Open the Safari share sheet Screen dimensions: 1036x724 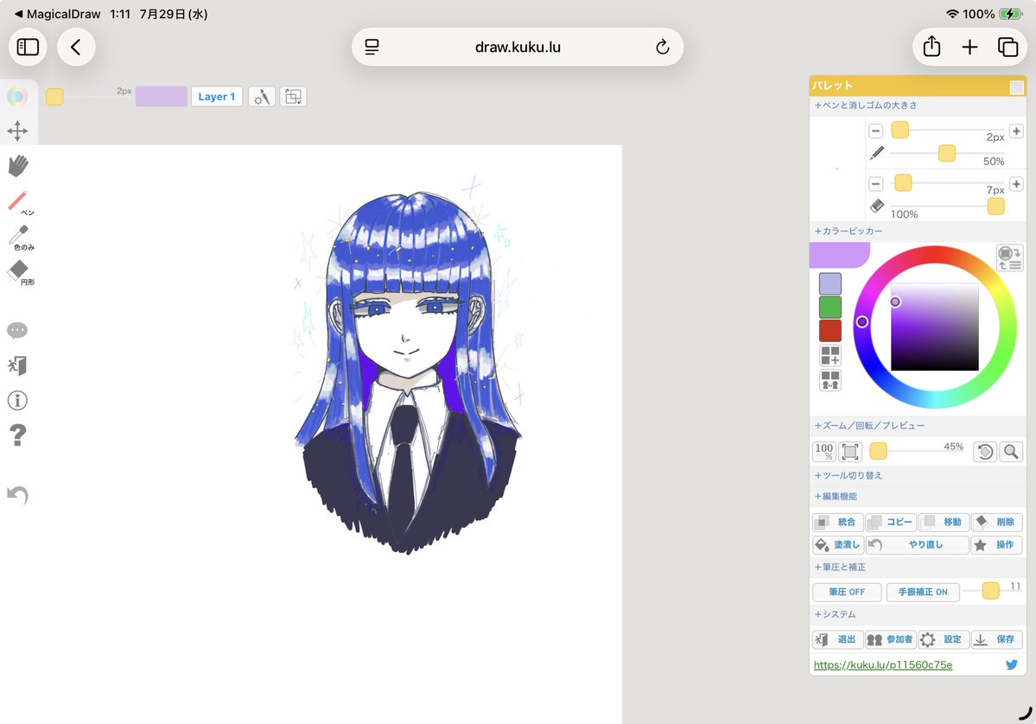click(931, 47)
